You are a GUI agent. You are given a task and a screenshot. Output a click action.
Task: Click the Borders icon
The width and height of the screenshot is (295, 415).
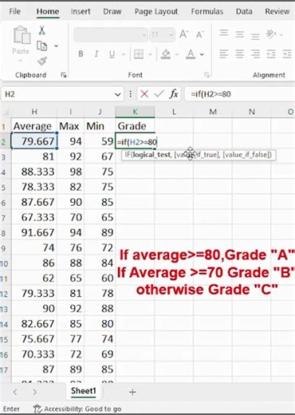coord(139,54)
